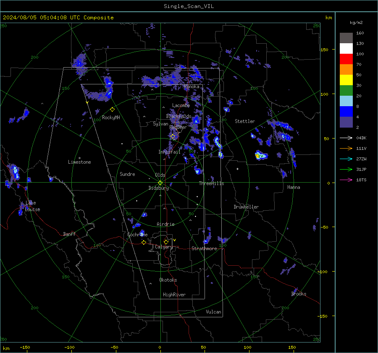Click the 18TS legend text
The image size is (378, 353).
[361, 180]
